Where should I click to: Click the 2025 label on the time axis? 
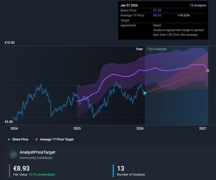point(77,128)
